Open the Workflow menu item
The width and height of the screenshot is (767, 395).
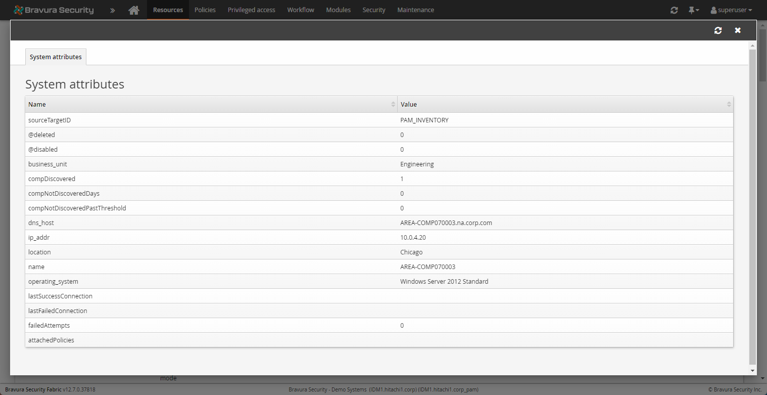click(300, 10)
